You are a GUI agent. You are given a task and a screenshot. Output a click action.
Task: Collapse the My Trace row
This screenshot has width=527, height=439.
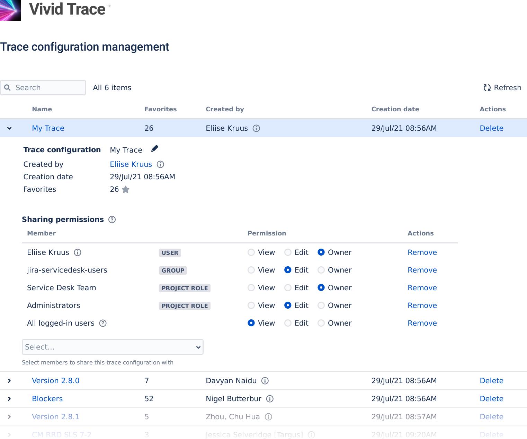[x=9, y=128]
